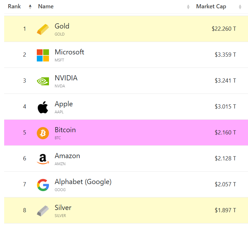Click the Bitcoin logo icon
Image resolution: width=248 pixels, height=226 pixels.
click(43, 133)
